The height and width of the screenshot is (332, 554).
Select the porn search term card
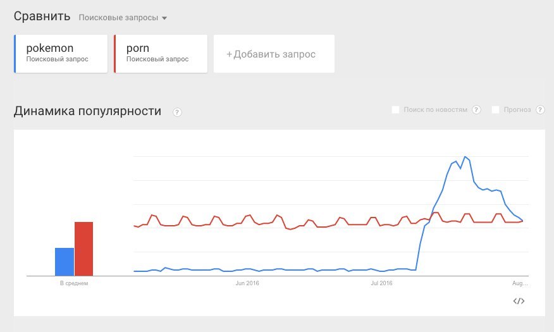click(x=161, y=54)
